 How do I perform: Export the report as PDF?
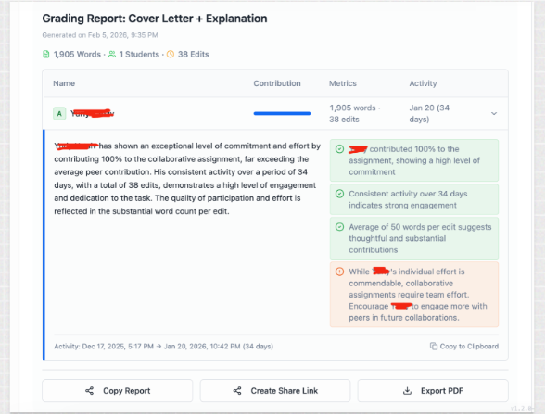tap(433, 390)
